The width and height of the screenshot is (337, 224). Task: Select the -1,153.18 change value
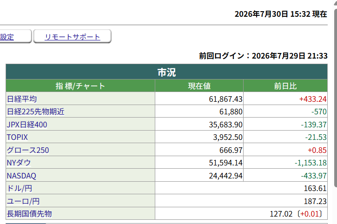[311, 163]
